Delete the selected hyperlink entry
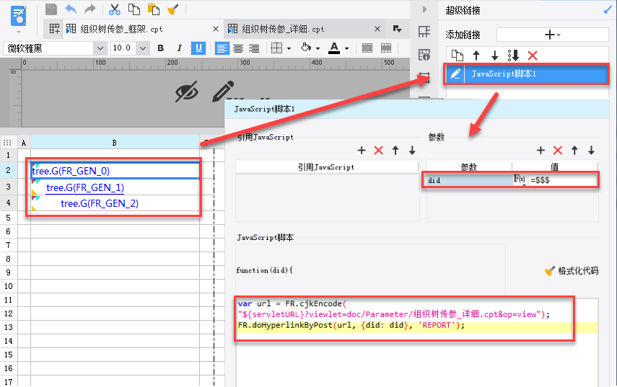 pos(533,55)
